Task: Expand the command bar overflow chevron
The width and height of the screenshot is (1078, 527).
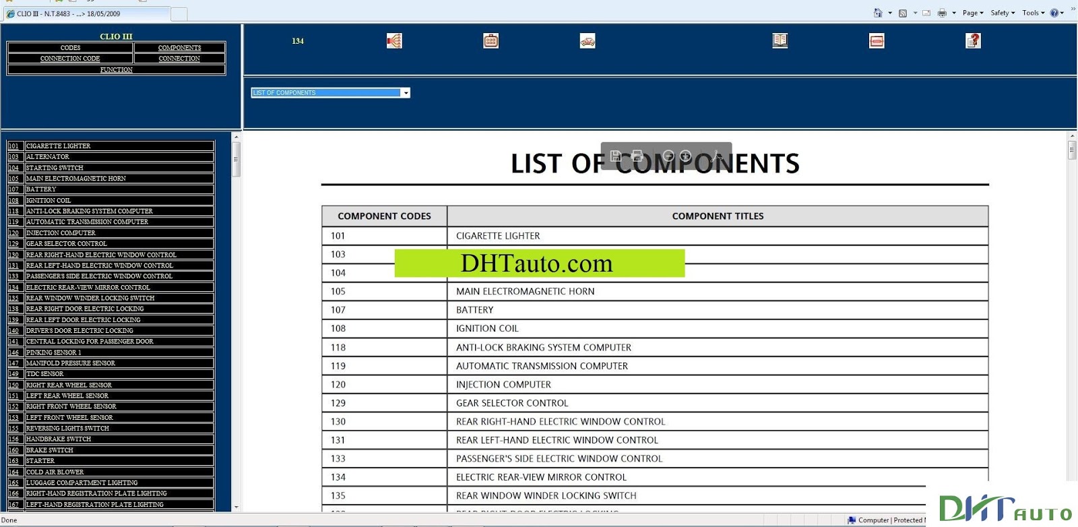Action: (x=1073, y=8)
